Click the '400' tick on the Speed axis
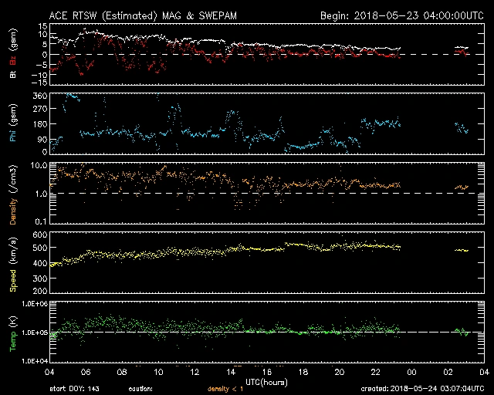 pos(40,263)
